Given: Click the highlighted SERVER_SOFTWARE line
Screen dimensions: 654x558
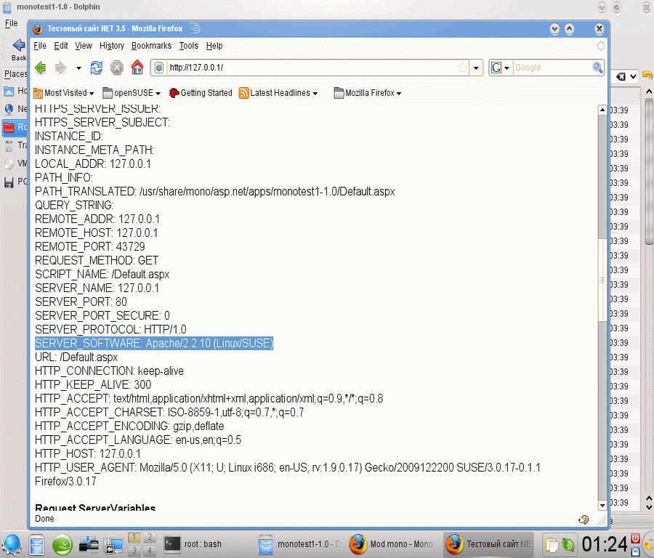Looking at the screenshot, I should point(154,343).
